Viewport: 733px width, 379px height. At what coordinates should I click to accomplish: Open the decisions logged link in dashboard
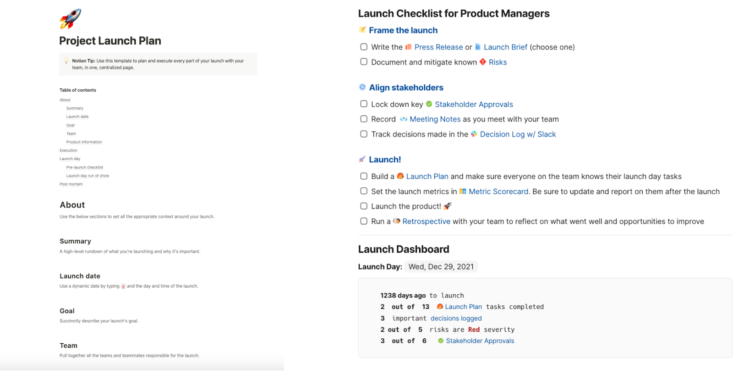pyautogui.click(x=456, y=318)
